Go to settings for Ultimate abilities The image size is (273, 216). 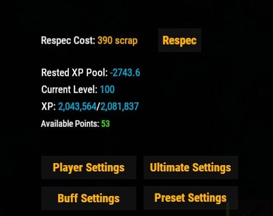(x=191, y=168)
